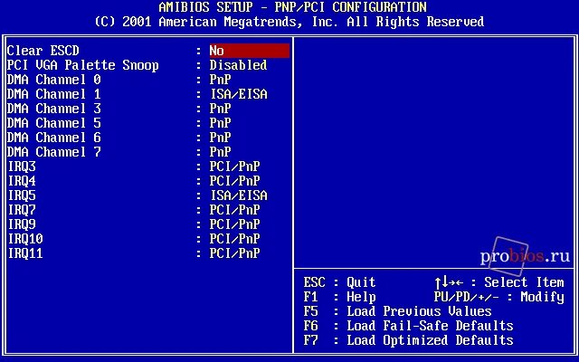Screen dimensions: 579x362
Task: Change DMA Channel 5 PnP value
Action: coord(220,123)
